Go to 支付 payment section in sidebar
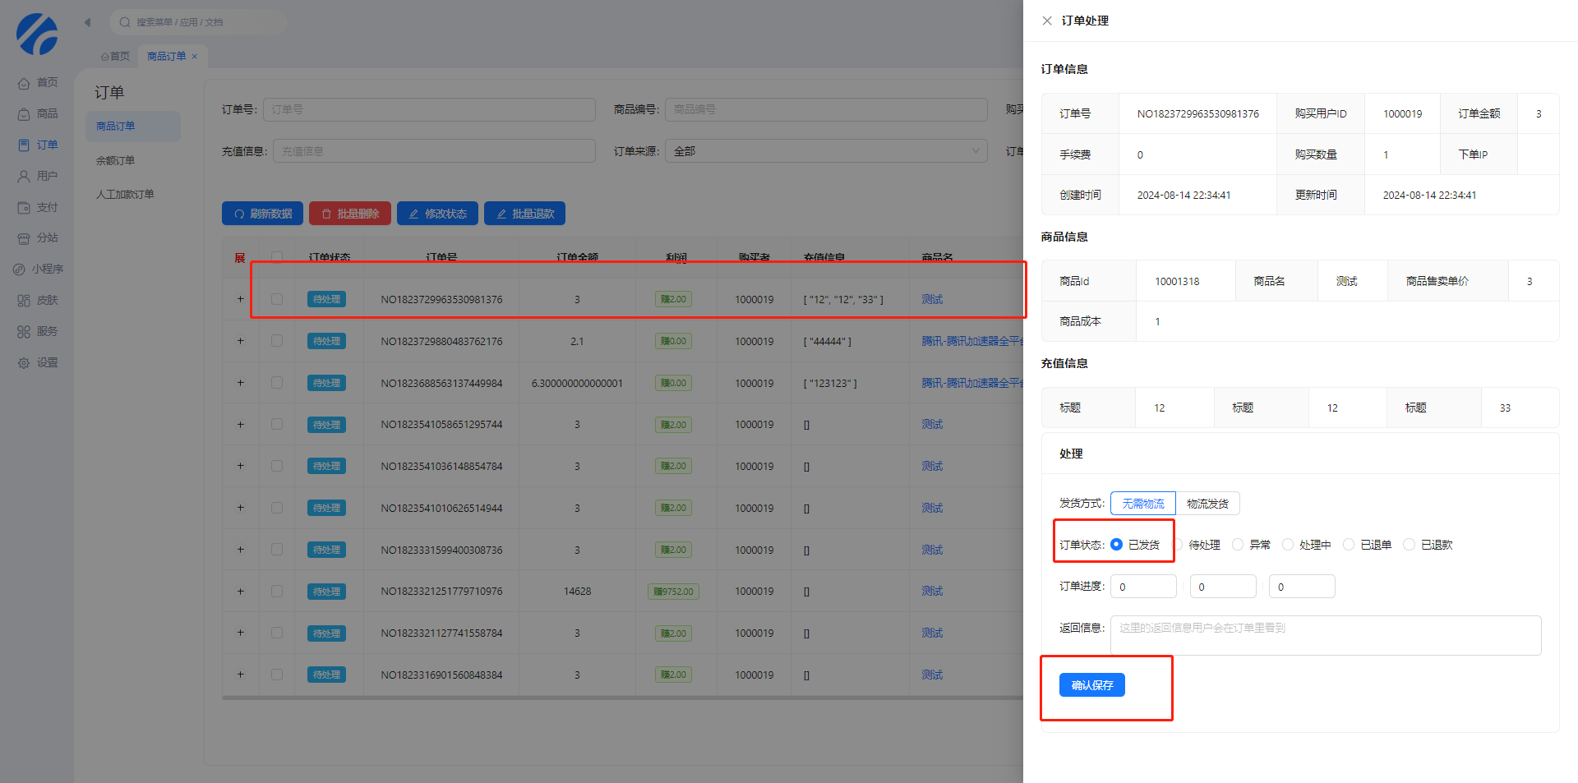Image resolution: width=1578 pixels, height=783 pixels. tap(25, 208)
